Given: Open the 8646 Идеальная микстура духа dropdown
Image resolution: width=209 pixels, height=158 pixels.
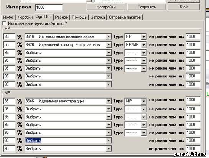Looking at the screenshot, I should click(x=109, y=101).
